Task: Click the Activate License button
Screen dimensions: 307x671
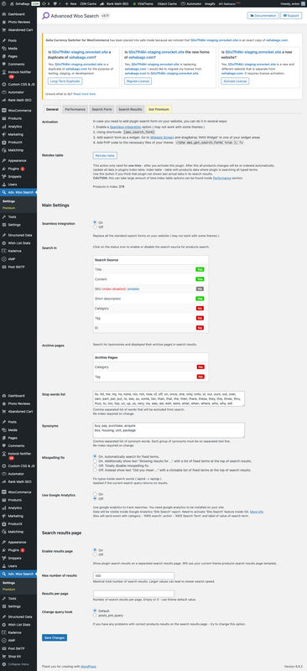Action: click(x=235, y=81)
